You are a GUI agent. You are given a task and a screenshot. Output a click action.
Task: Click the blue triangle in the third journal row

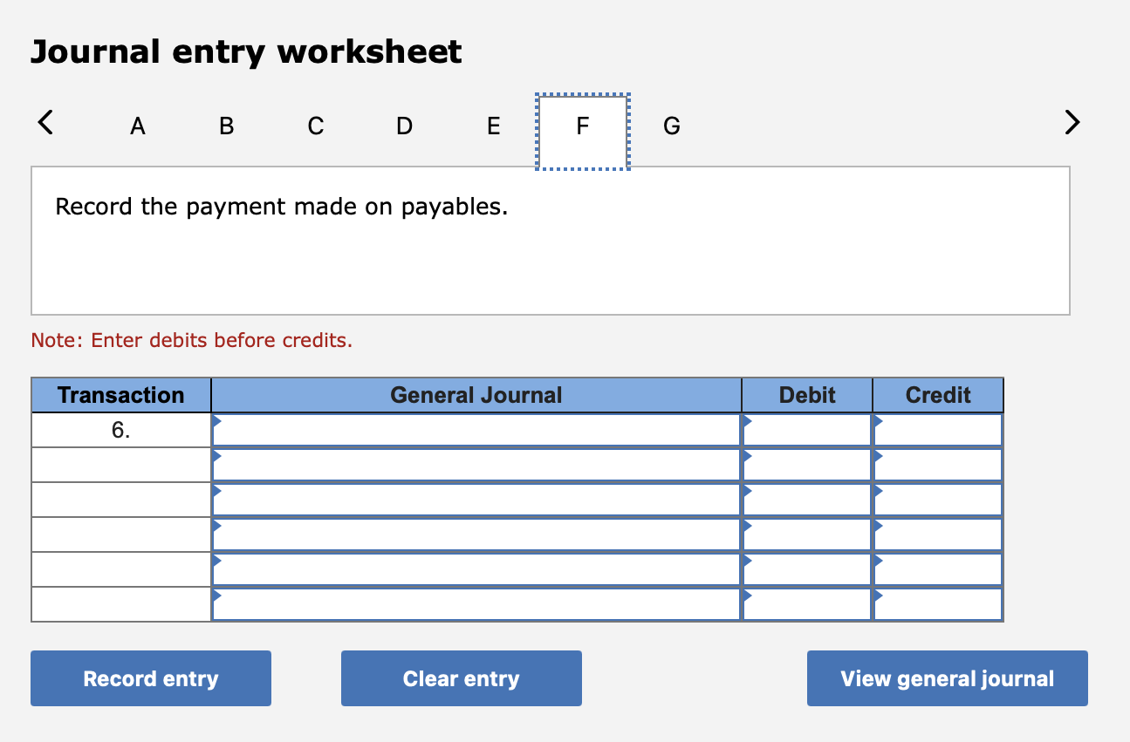tap(216, 491)
